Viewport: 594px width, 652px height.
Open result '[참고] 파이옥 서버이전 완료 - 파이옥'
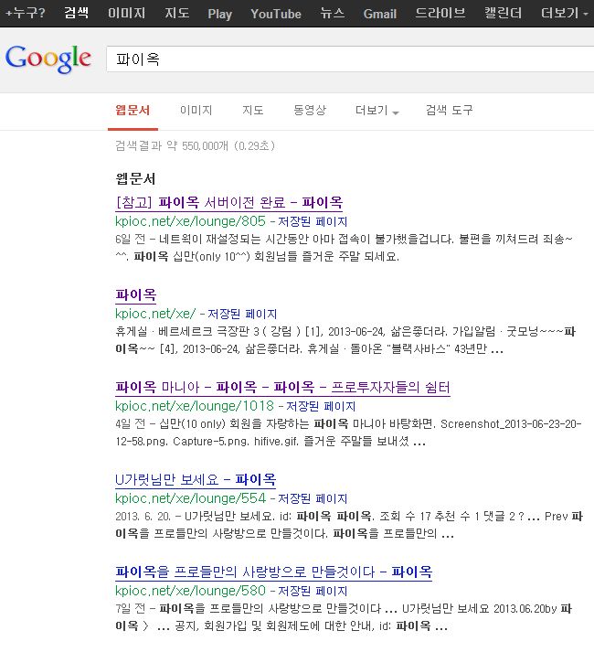[229, 202]
